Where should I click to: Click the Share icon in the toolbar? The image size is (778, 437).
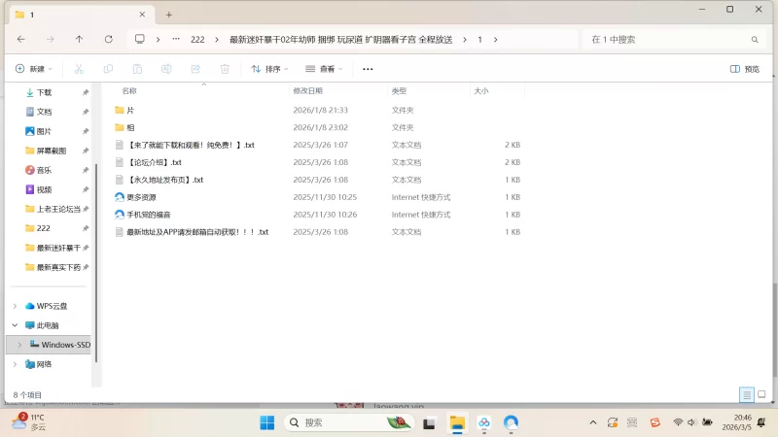(195, 69)
